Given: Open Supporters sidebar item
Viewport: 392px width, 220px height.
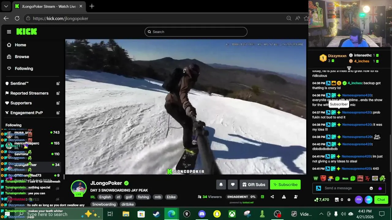Looking at the screenshot, I should pos(21,103).
